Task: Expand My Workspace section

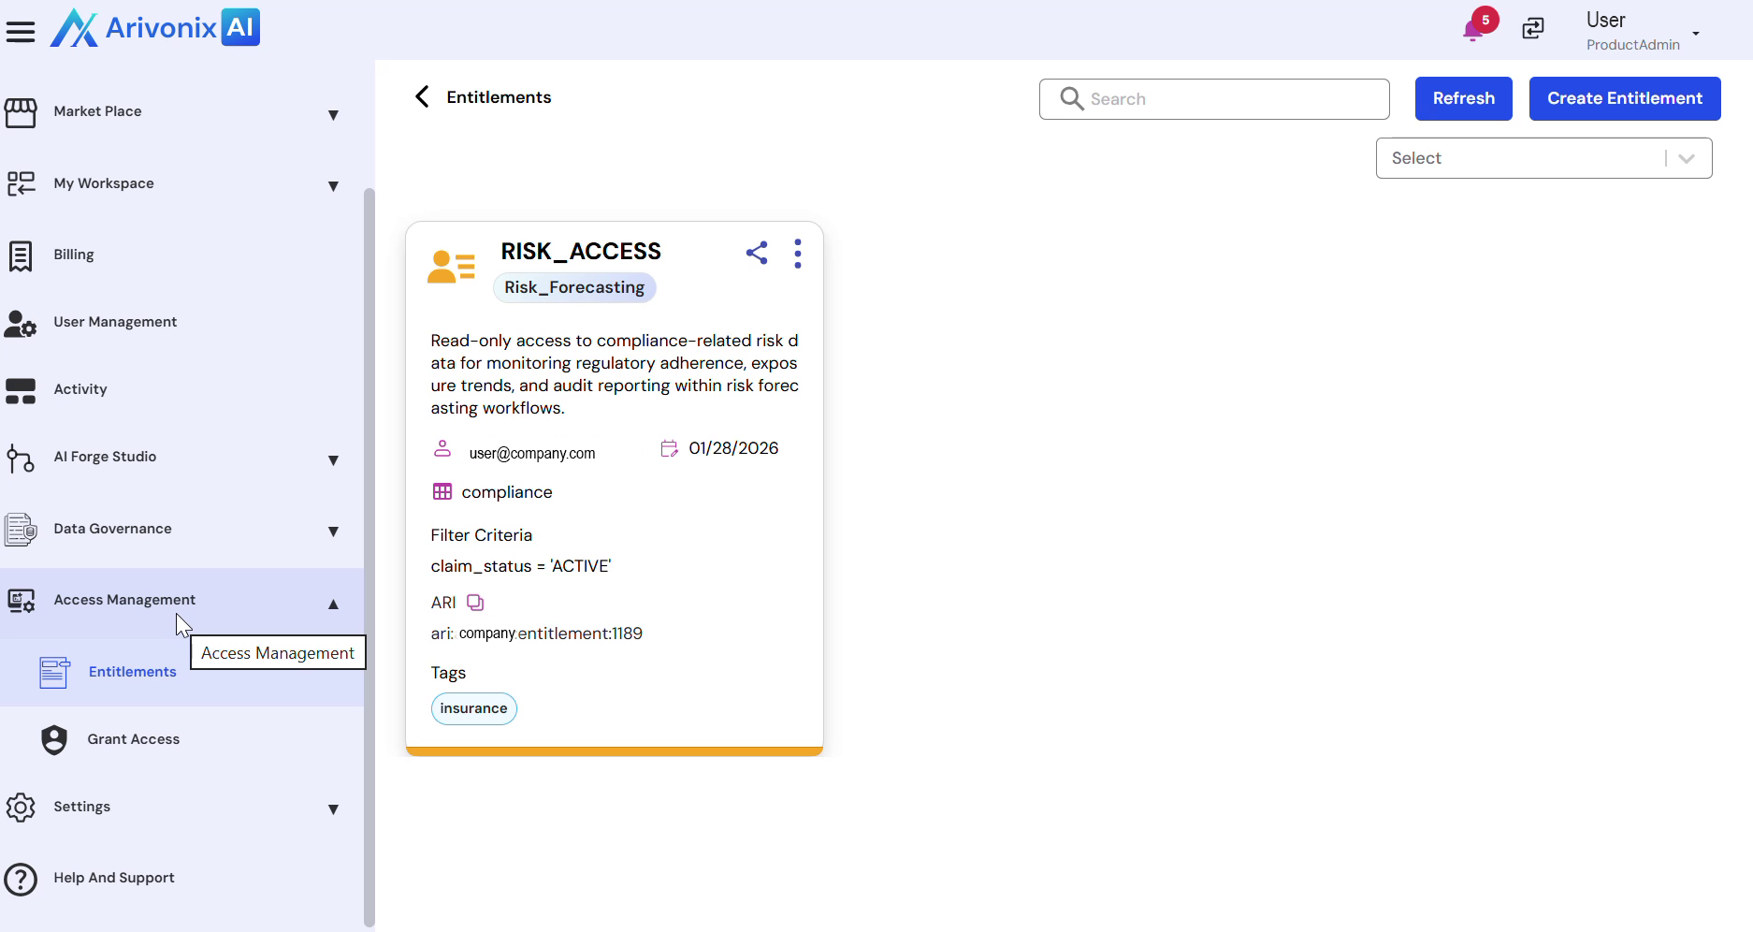Action: [332, 185]
